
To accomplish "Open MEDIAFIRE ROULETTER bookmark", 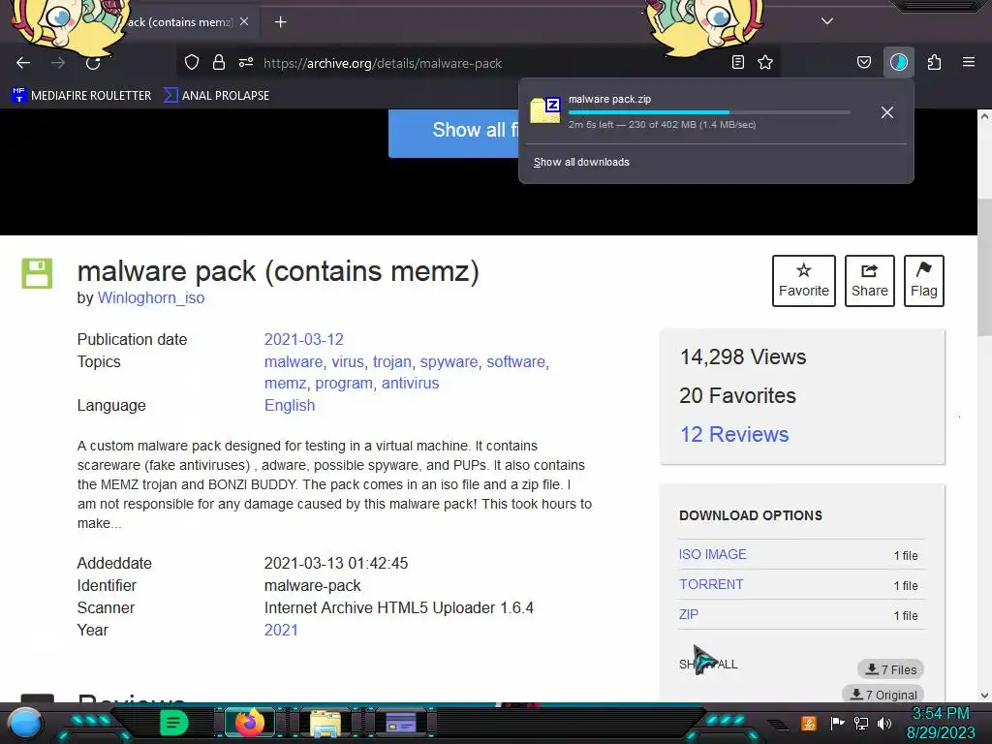I will pyautogui.click(x=81, y=96).
